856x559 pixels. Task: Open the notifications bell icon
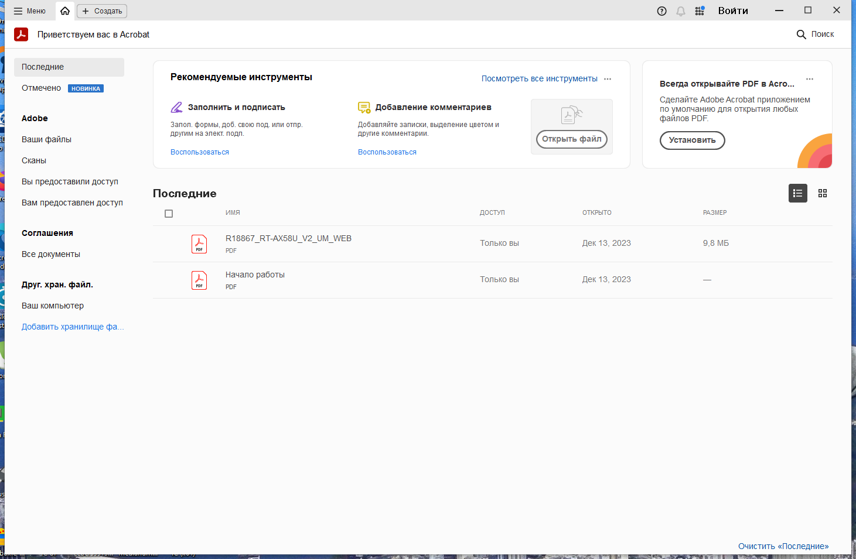(680, 11)
